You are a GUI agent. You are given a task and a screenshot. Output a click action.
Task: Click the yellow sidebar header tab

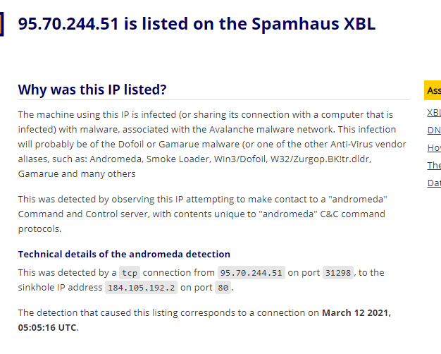[x=433, y=90]
